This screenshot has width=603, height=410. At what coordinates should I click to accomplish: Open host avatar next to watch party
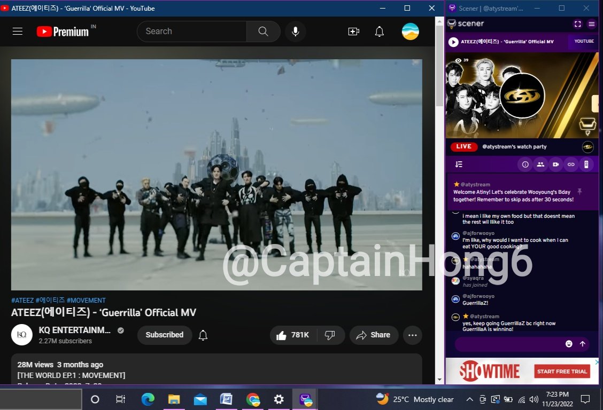click(587, 147)
